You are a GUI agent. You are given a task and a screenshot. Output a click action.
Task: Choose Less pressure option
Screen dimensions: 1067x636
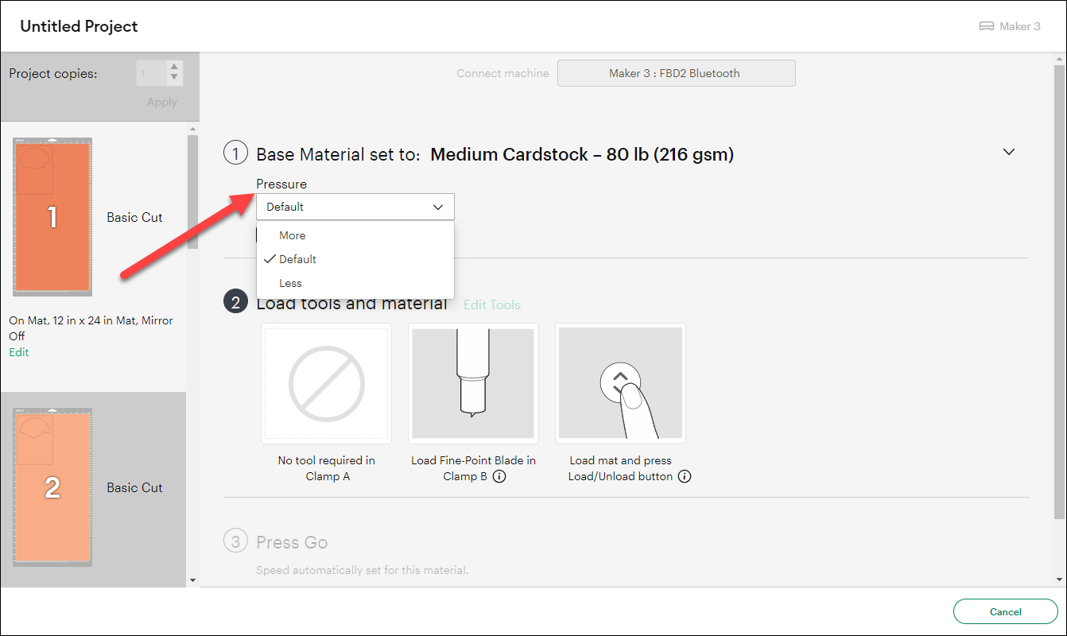(x=290, y=283)
